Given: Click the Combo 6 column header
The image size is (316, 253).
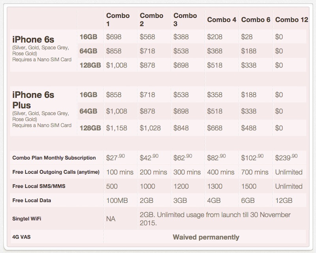Looking at the screenshot, I should (255, 19).
